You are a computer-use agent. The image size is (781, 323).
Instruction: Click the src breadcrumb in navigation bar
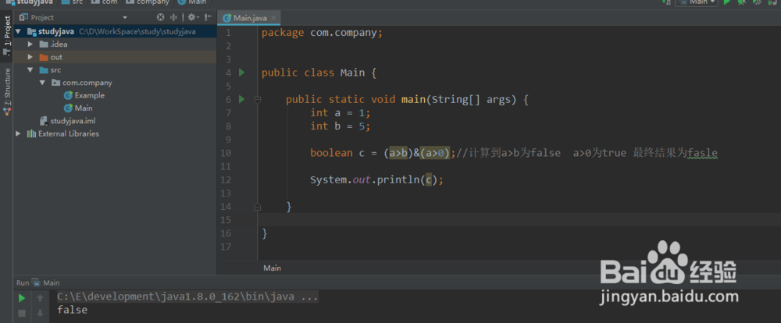73,2
